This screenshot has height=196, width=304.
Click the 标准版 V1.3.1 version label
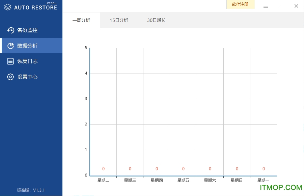[31, 190]
